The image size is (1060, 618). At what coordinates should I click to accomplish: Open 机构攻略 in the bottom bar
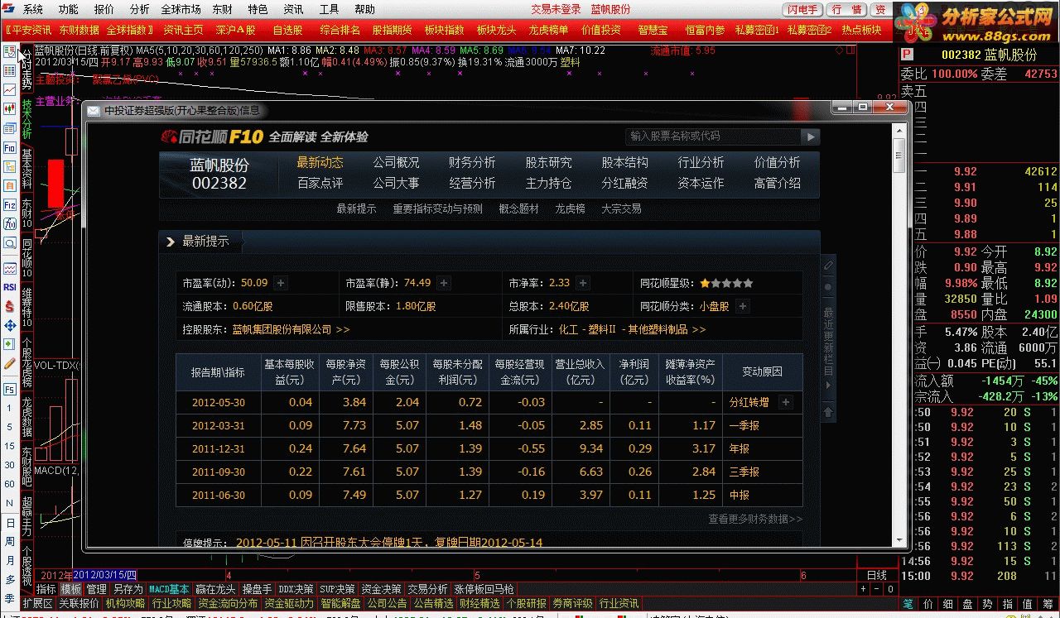125,604
